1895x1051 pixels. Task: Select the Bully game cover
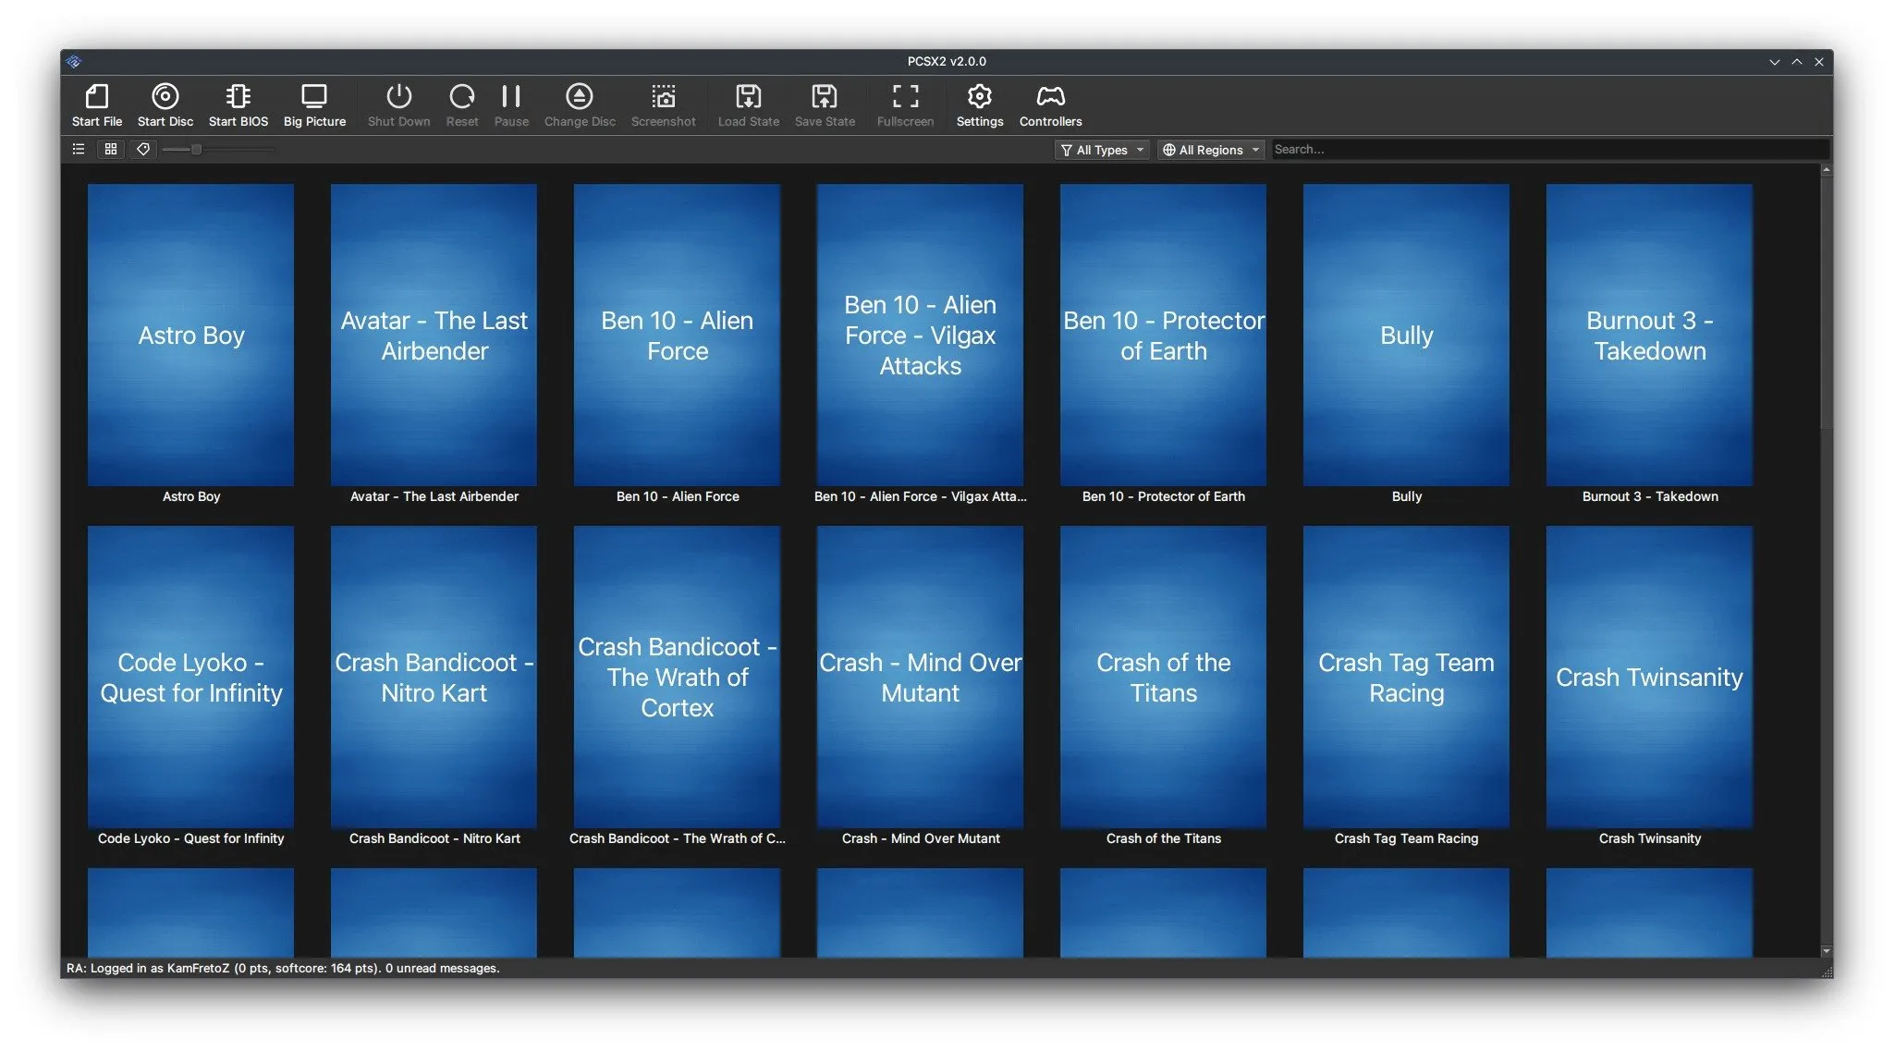click(x=1406, y=335)
